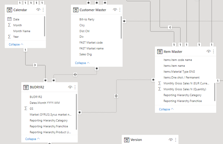This screenshot has width=223, height=144.
Task: Click the sigma icon beside GS
Action: tap(26, 108)
